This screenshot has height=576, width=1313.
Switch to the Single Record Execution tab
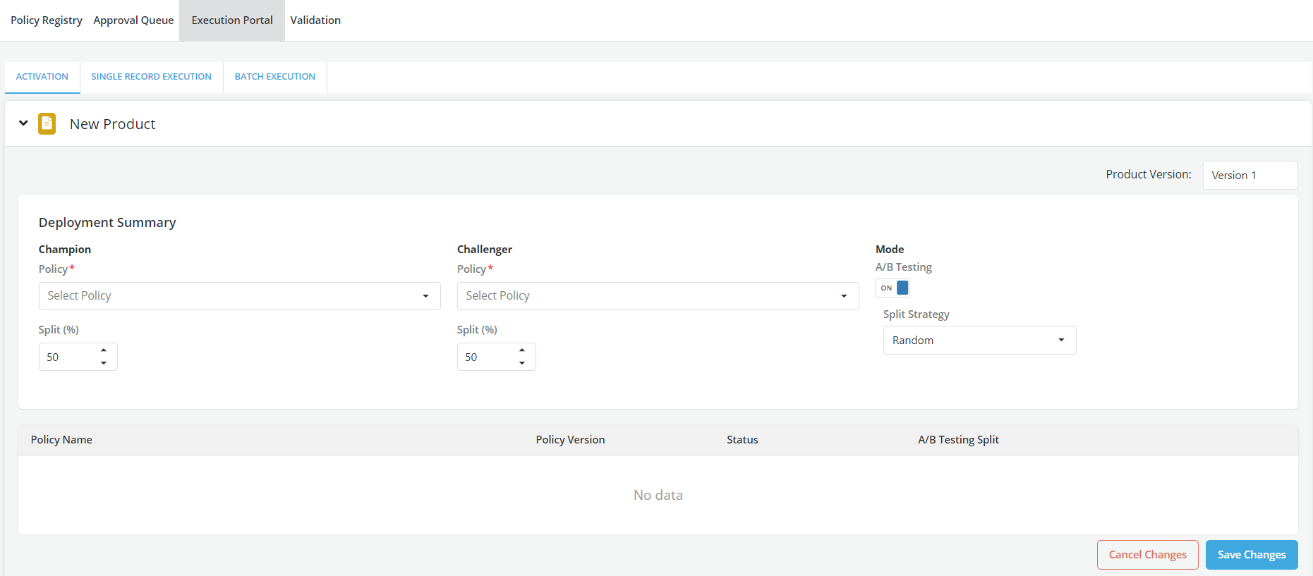click(x=151, y=77)
